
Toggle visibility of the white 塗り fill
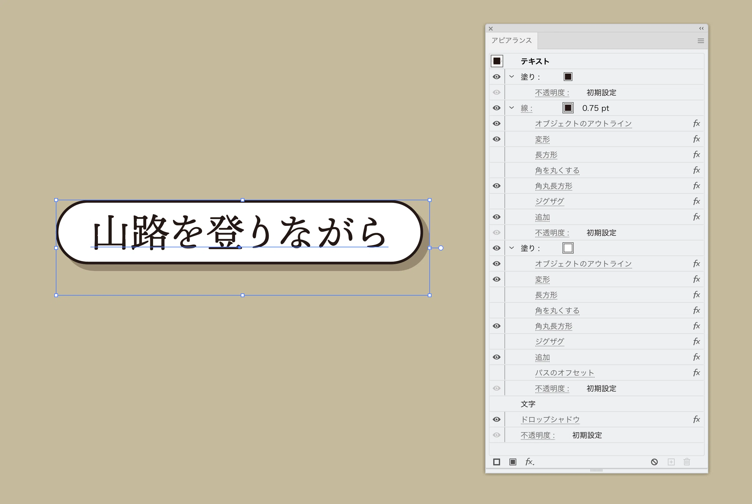(497, 248)
